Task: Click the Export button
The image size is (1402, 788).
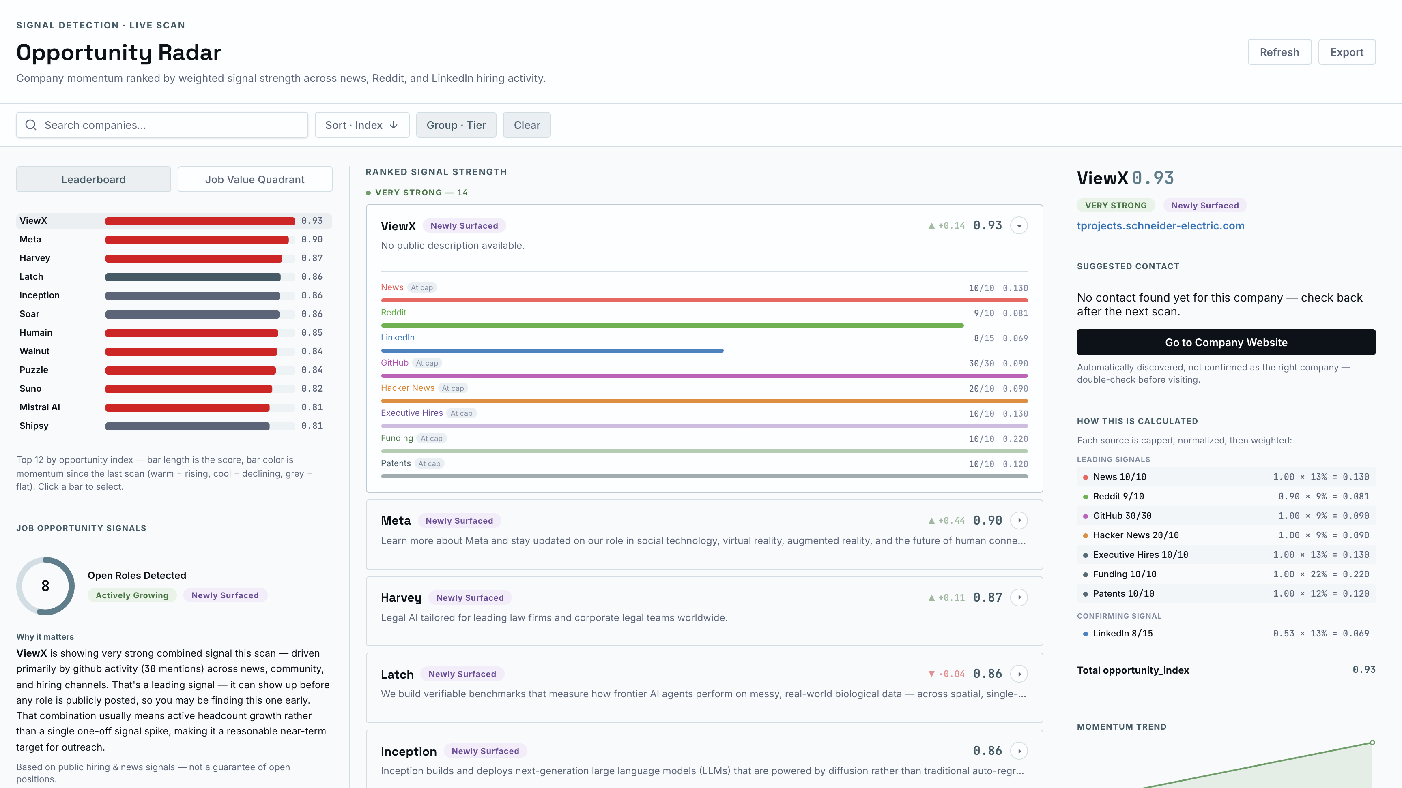Action: 1347,52
